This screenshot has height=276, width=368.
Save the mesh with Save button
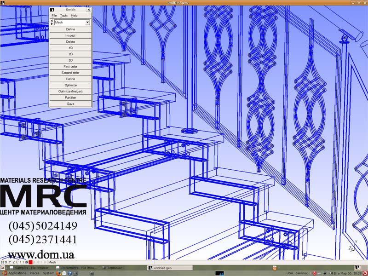pyautogui.click(x=70, y=104)
